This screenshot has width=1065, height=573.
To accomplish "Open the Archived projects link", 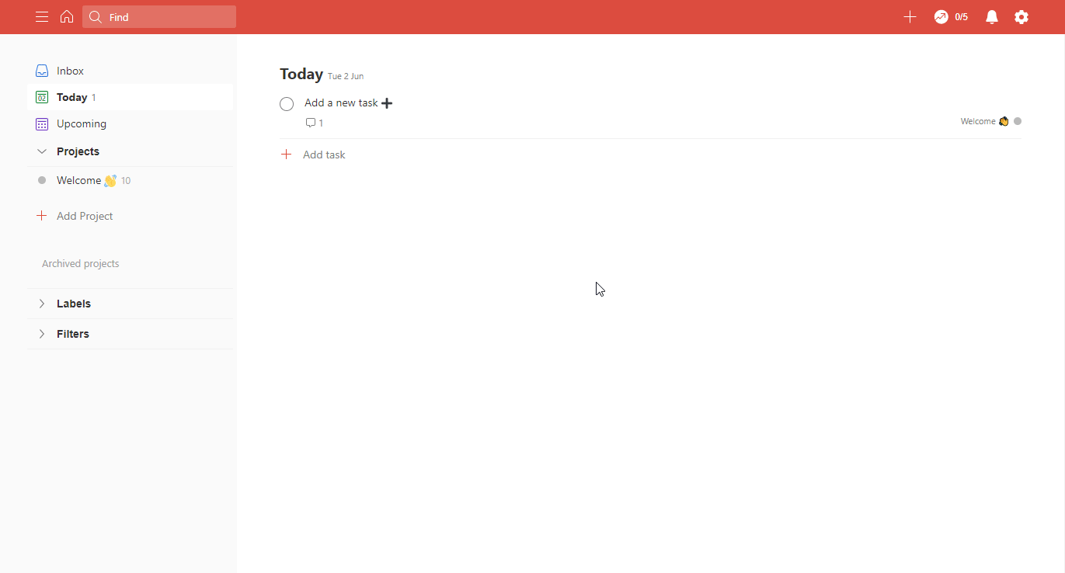I will tap(80, 263).
